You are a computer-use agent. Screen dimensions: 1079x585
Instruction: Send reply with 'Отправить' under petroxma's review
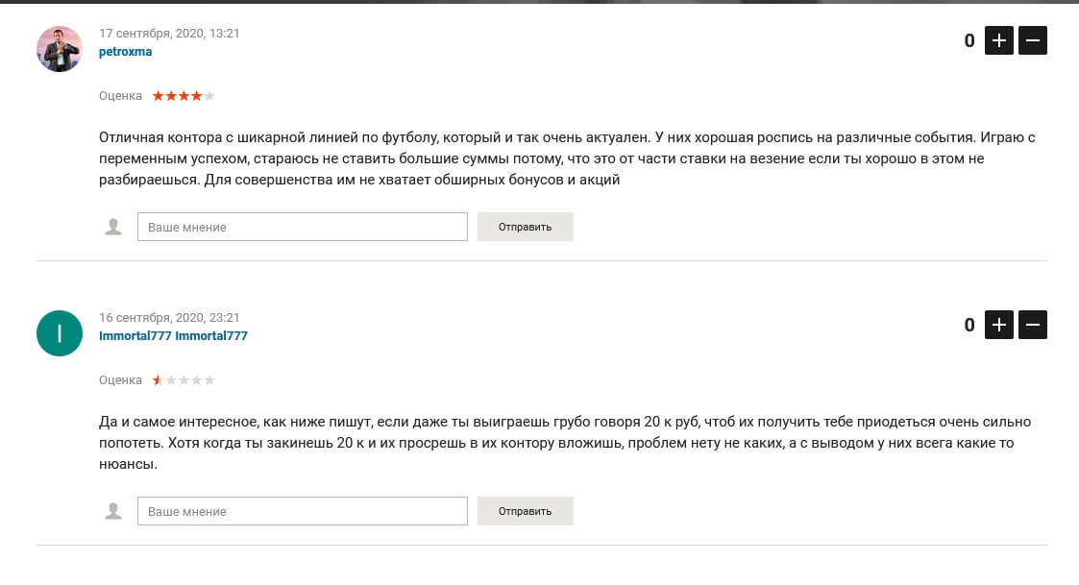(525, 227)
